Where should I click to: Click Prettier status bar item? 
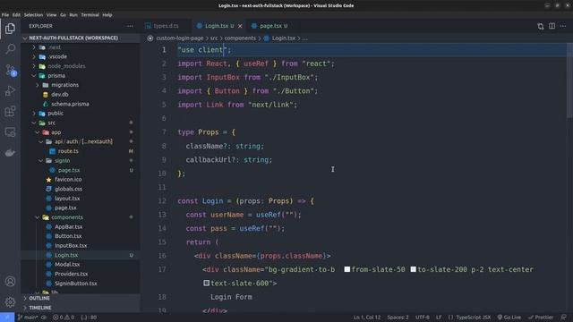coord(541,318)
